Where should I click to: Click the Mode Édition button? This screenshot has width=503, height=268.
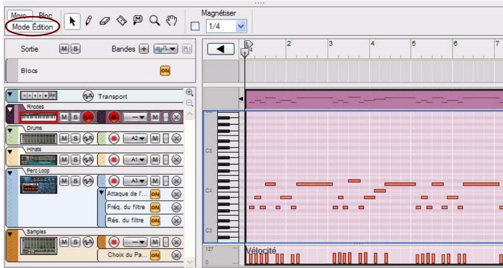pos(33,27)
